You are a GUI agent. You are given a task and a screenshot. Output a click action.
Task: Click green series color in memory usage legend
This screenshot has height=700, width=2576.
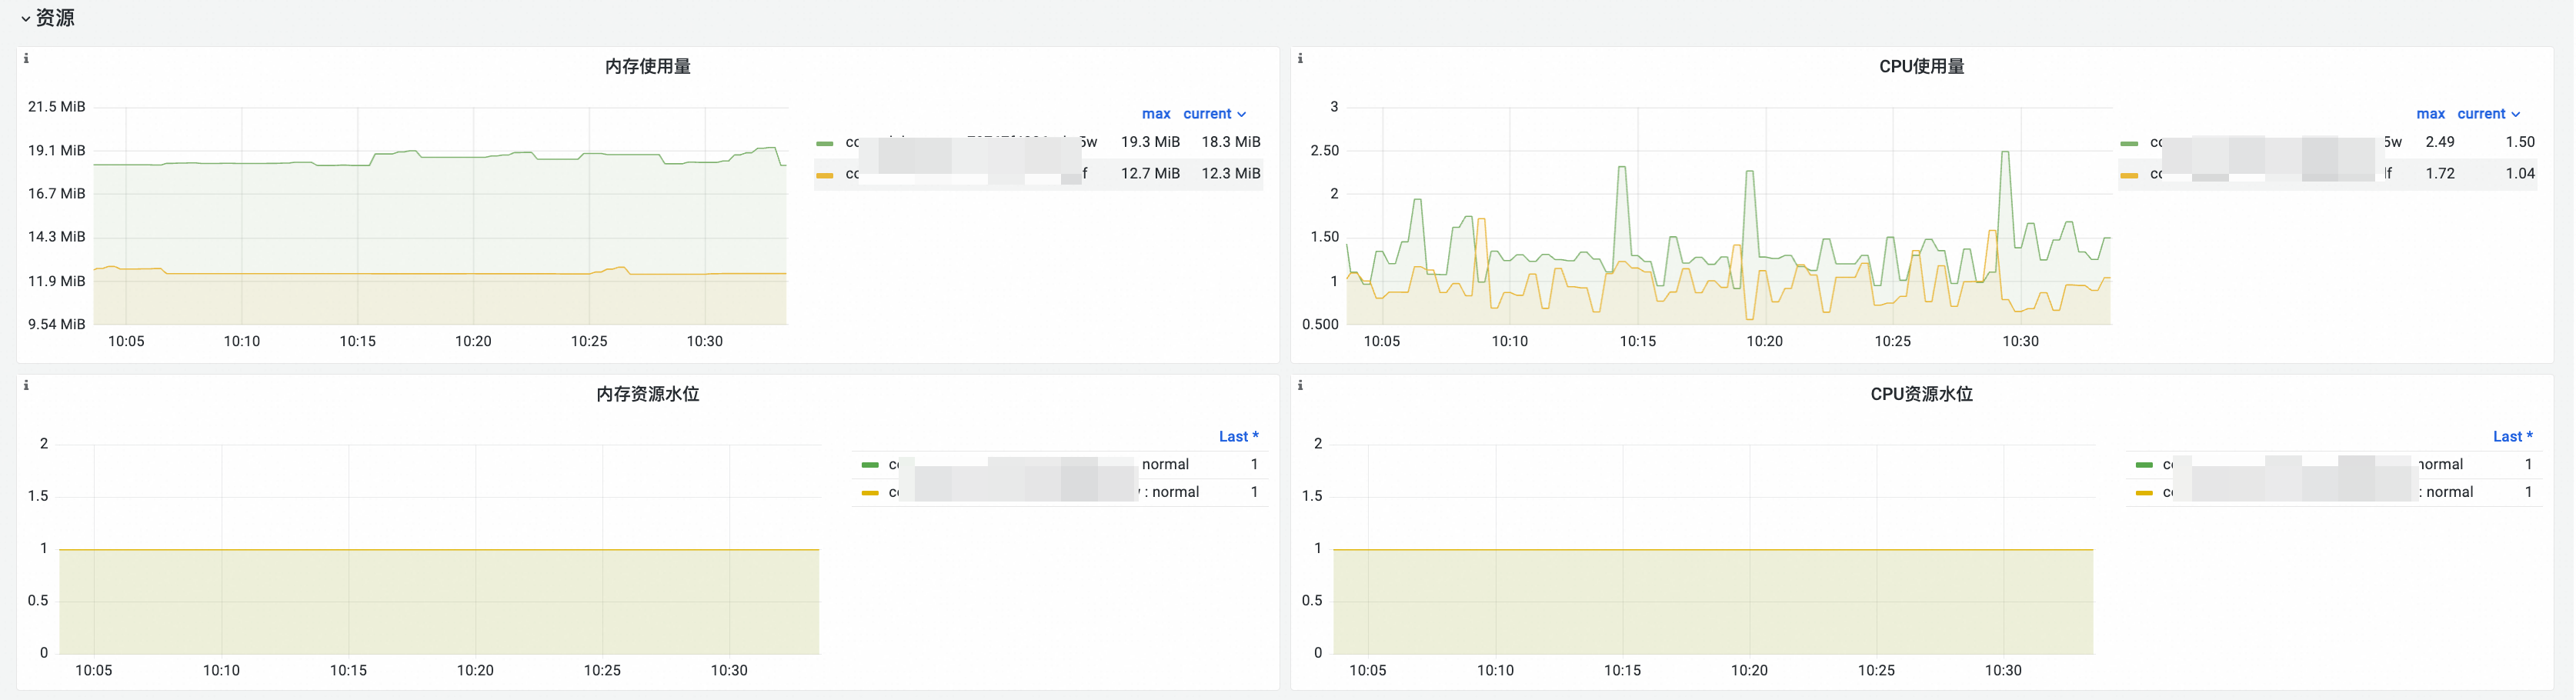(x=825, y=144)
